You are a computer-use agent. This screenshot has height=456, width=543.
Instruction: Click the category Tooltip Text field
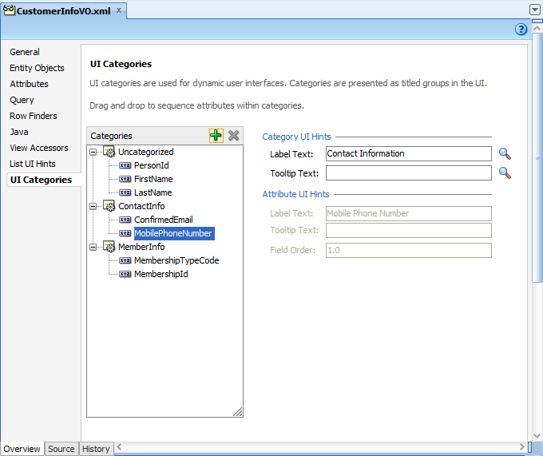click(409, 172)
